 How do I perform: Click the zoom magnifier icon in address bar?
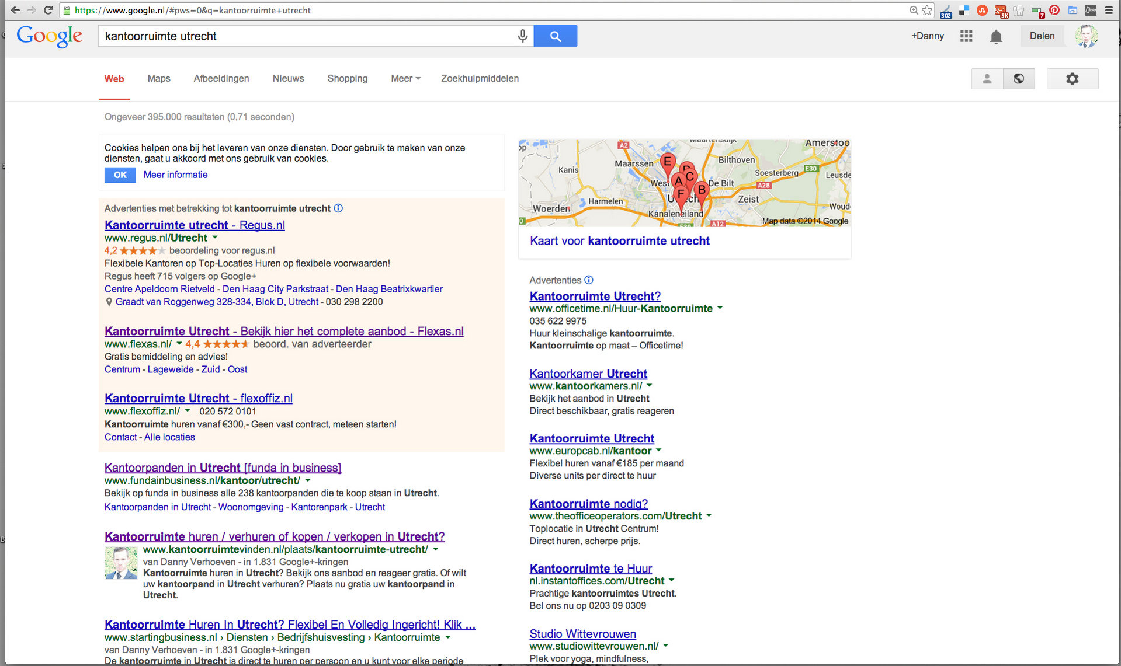914,10
